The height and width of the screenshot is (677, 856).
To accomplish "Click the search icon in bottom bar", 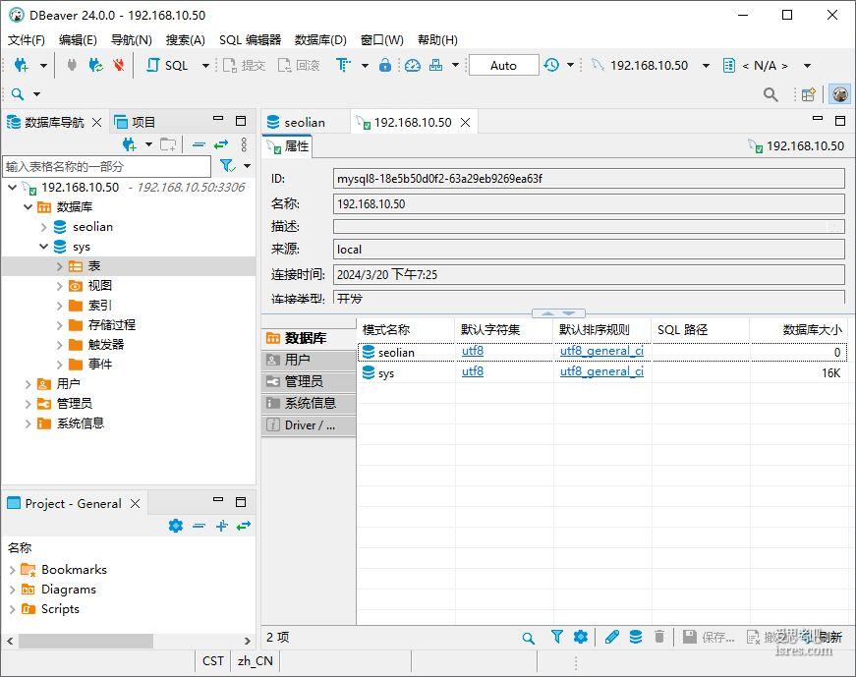I will (x=529, y=638).
